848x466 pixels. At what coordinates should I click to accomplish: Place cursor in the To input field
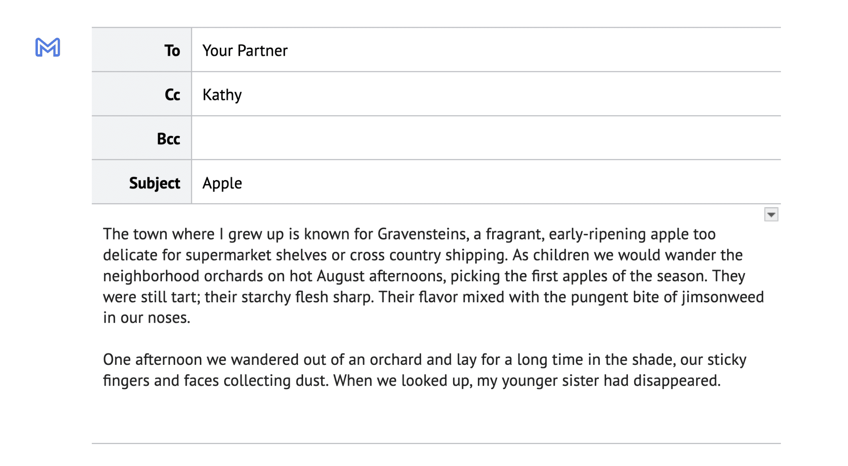click(399, 50)
